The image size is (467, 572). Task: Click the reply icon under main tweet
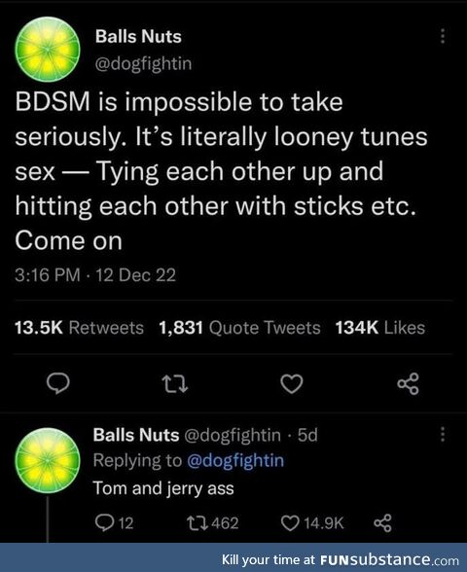[58, 383]
